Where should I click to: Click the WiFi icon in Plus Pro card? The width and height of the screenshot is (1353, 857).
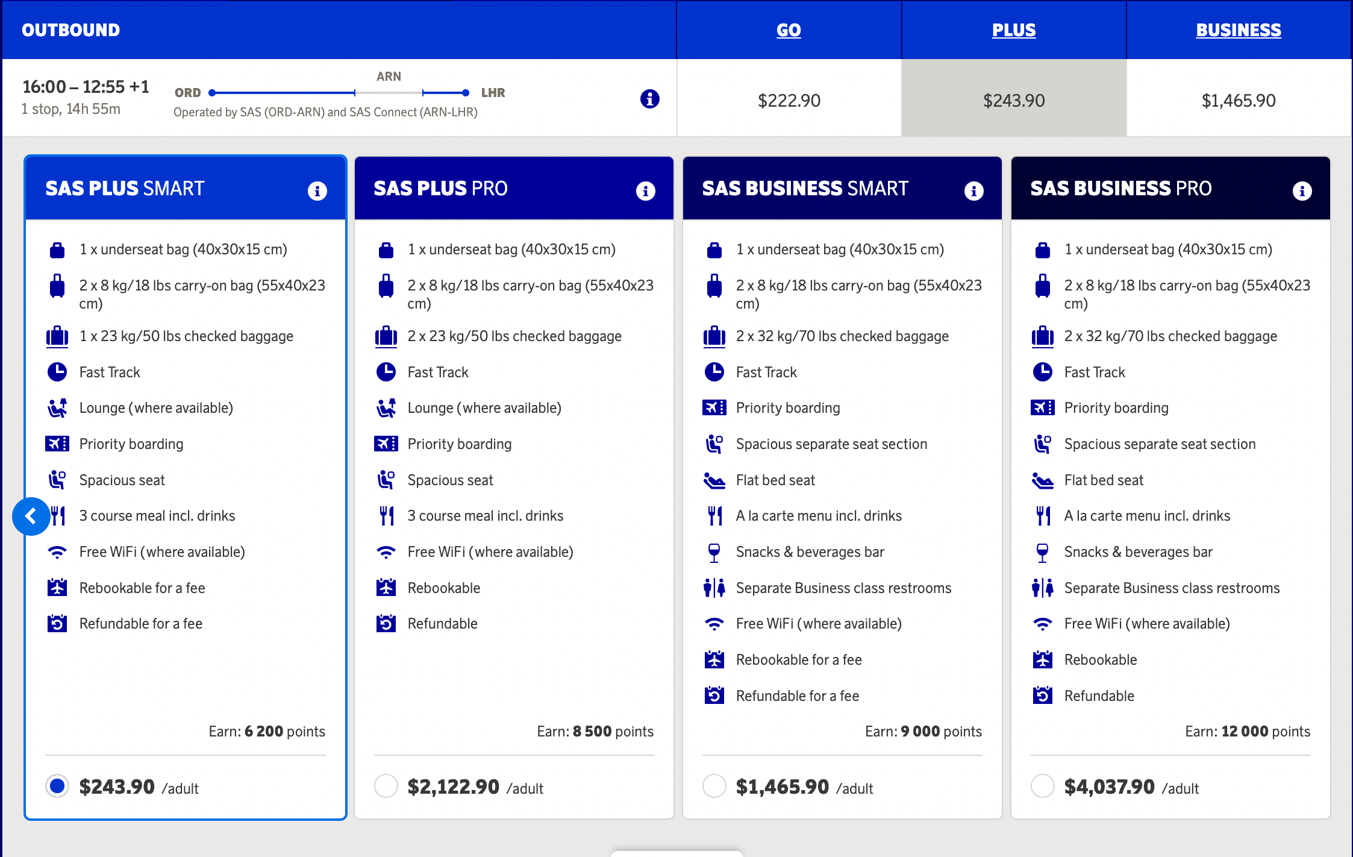coord(386,552)
